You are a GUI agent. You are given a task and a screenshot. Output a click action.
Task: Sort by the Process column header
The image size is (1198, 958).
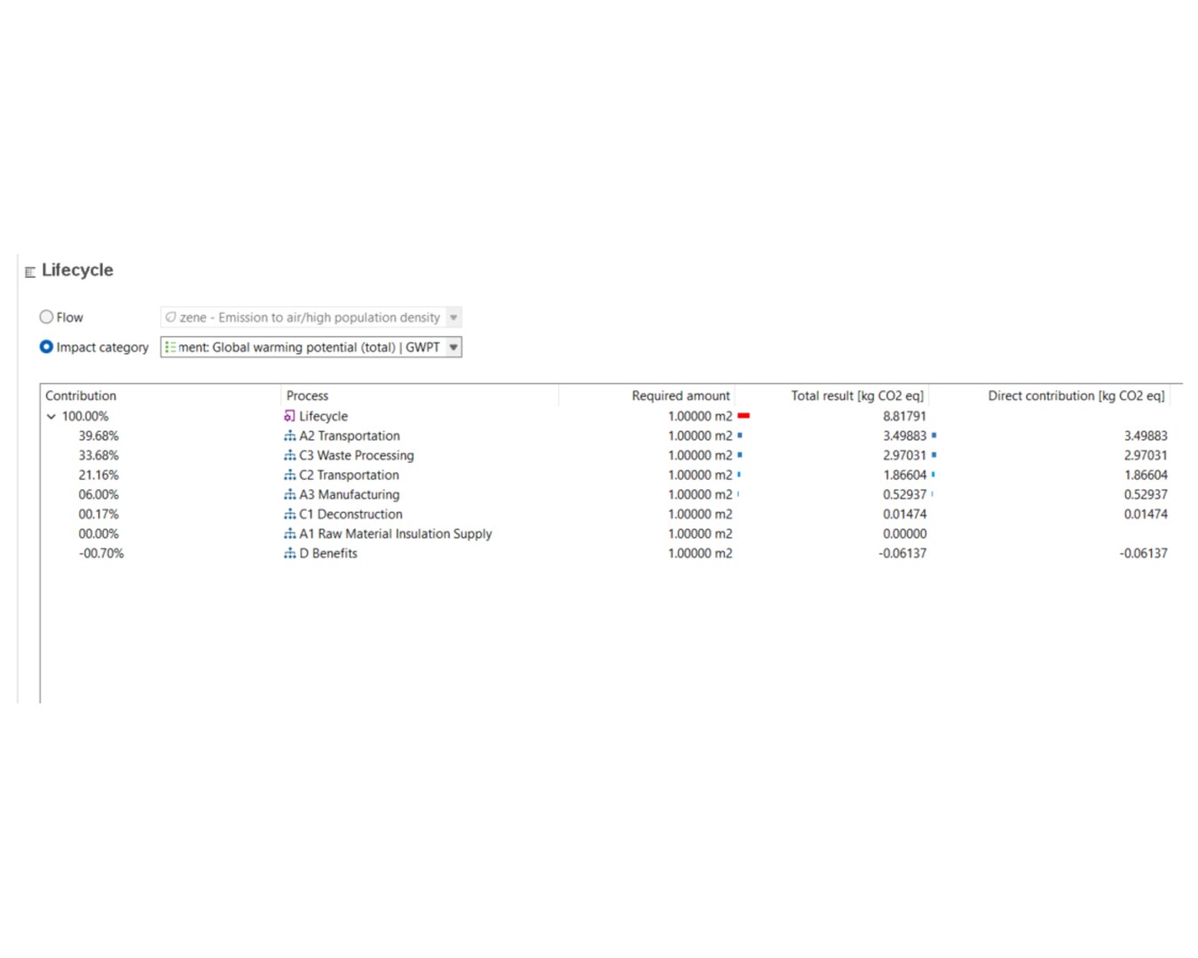tap(307, 396)
